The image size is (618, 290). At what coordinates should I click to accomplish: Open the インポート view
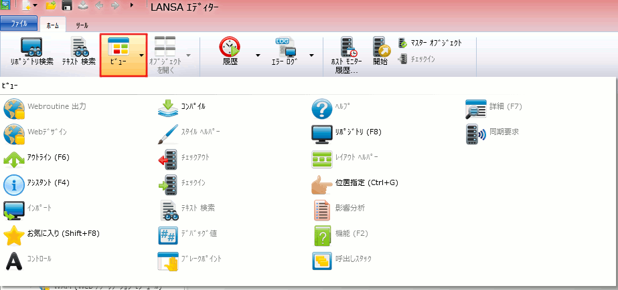(27, 209)
